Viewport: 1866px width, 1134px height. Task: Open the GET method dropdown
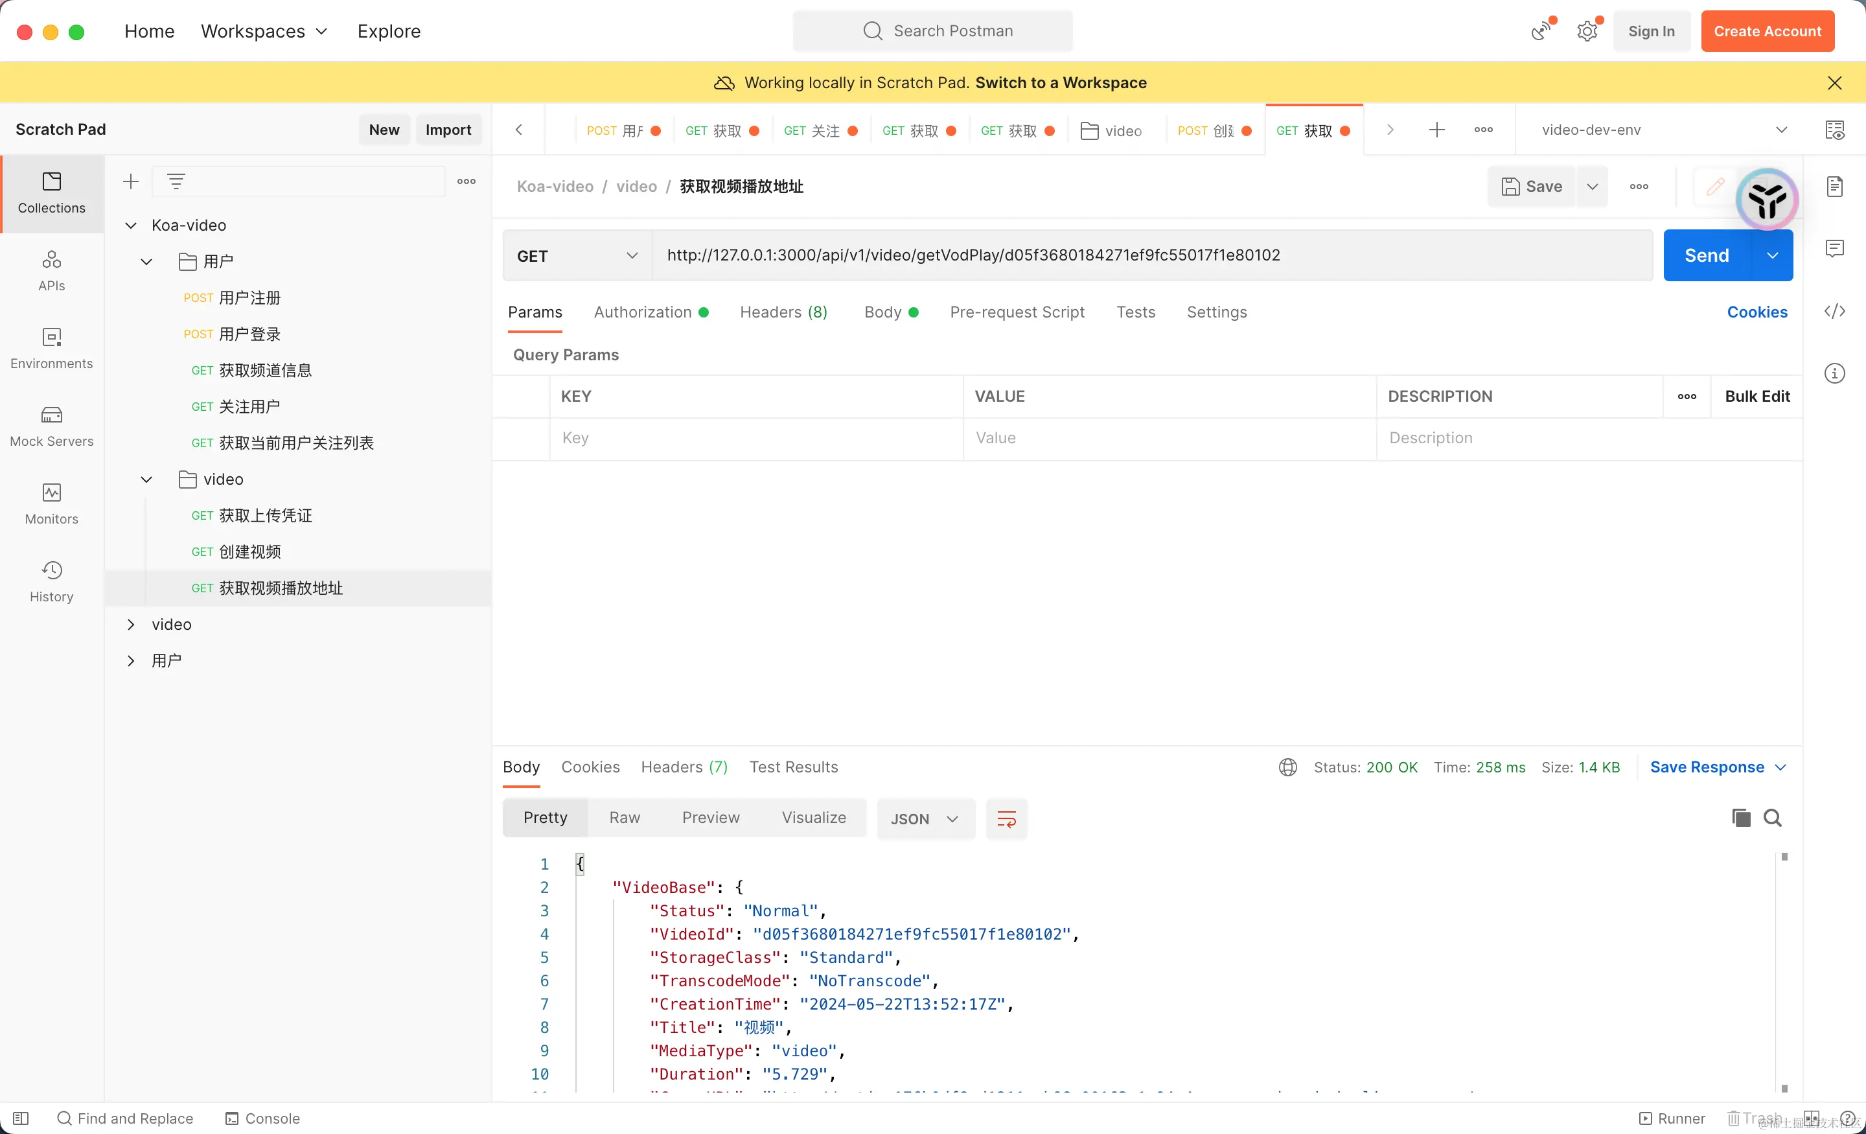(x=577, y=256)
